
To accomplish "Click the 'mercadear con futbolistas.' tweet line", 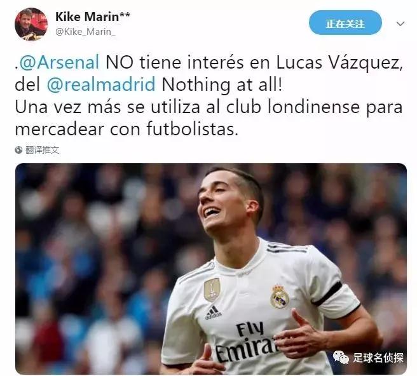I will pos(126,129).
